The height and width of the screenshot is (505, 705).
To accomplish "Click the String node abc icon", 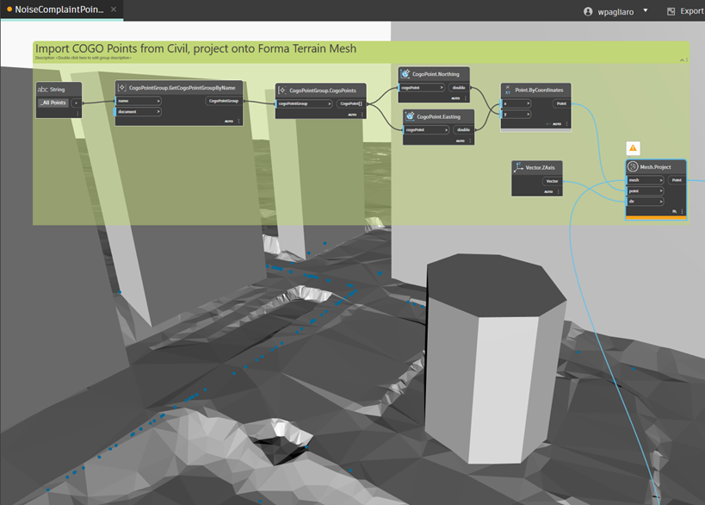I will pos(43,89).
